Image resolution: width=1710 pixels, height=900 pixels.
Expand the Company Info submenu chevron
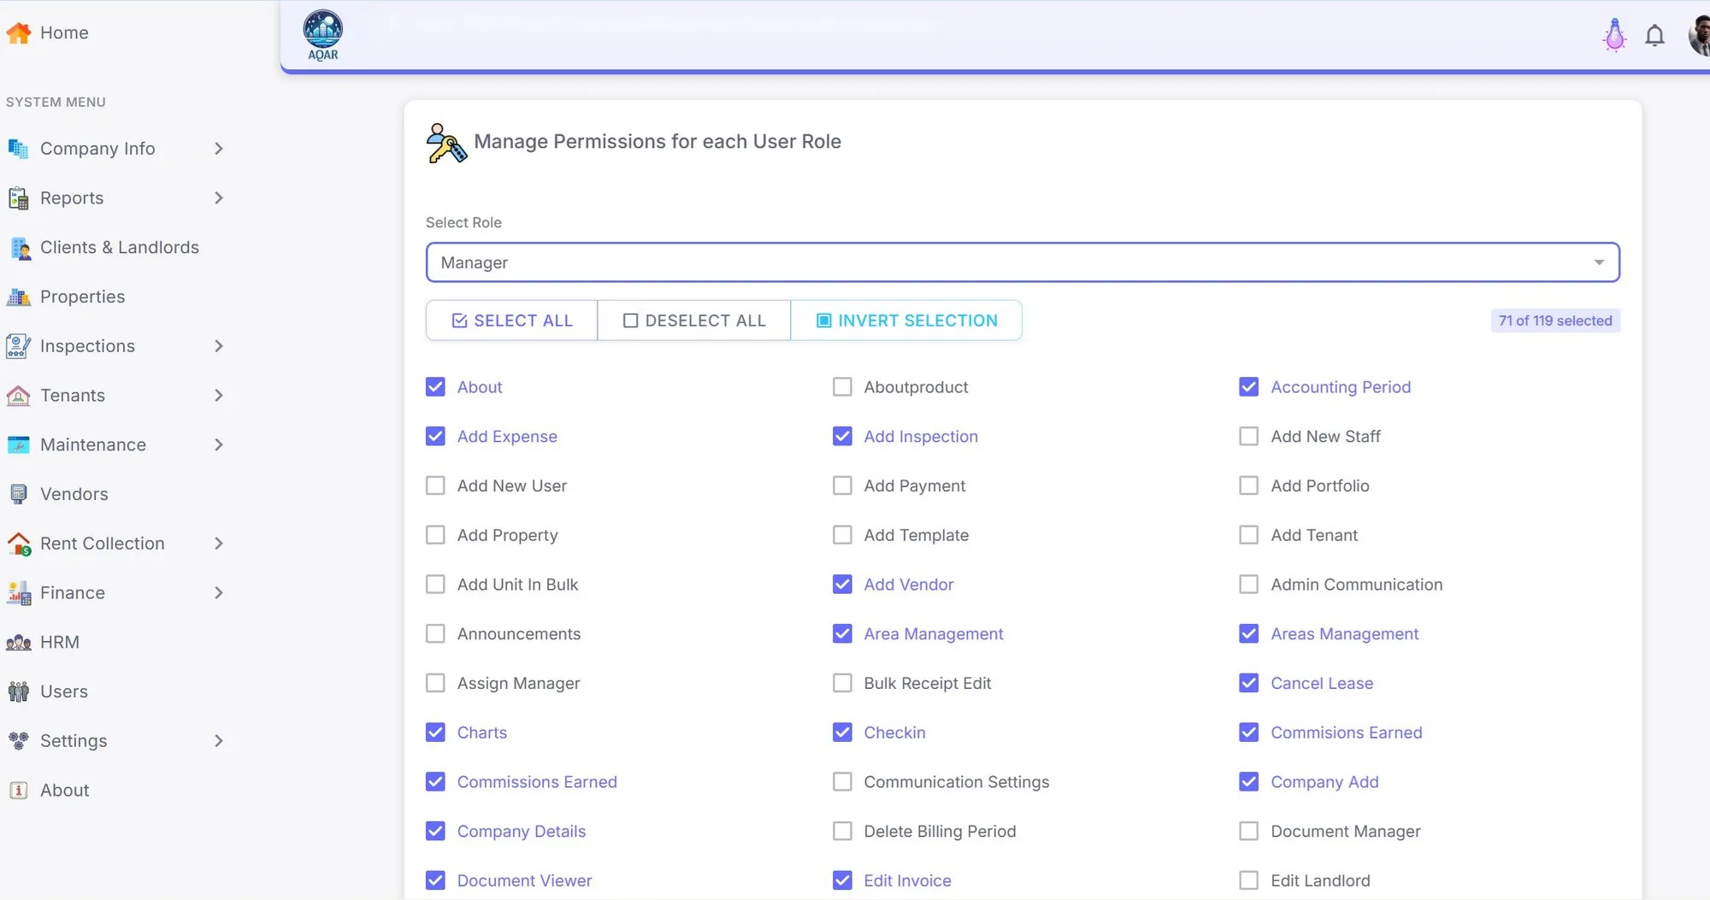(219, 149)
